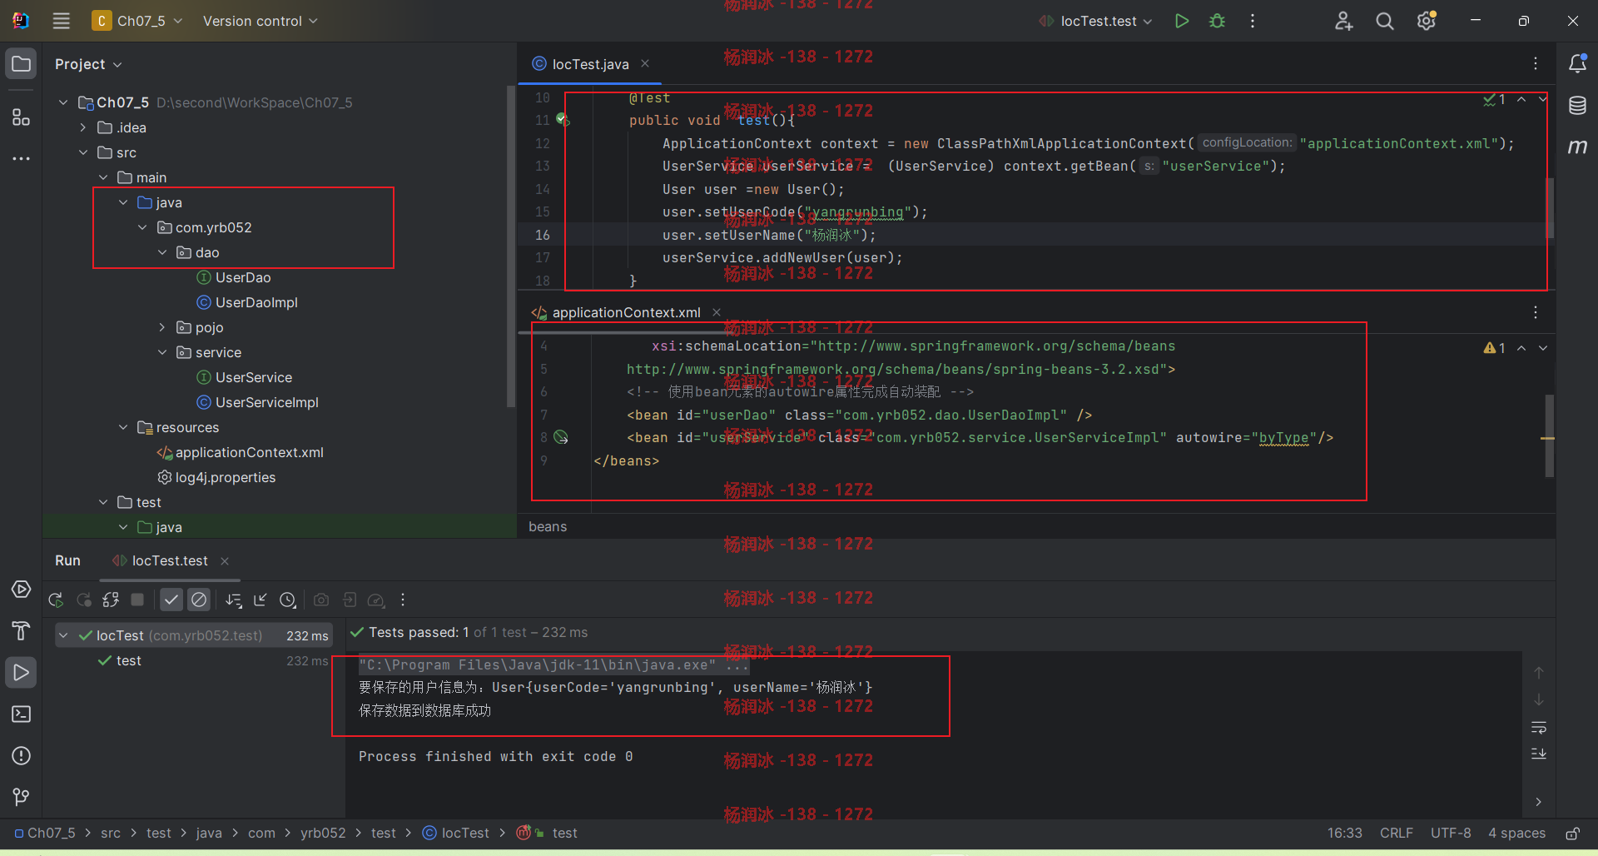Open the Database tool window
The height and width of the screenshot is (856, 1598).
coord(1577,106)
